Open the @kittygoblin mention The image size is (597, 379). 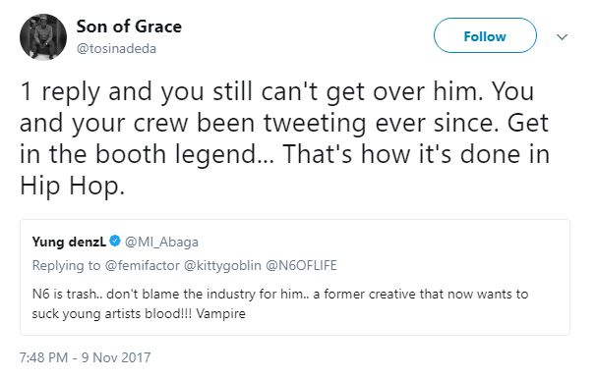point(222,265)
